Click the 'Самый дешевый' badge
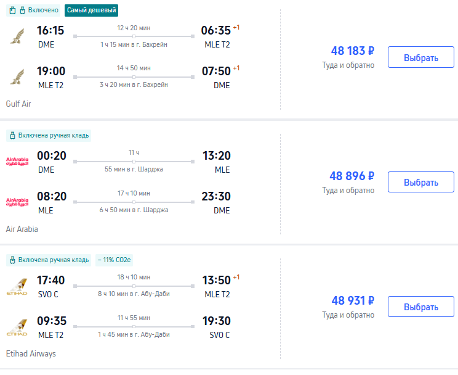 [91, 10]
